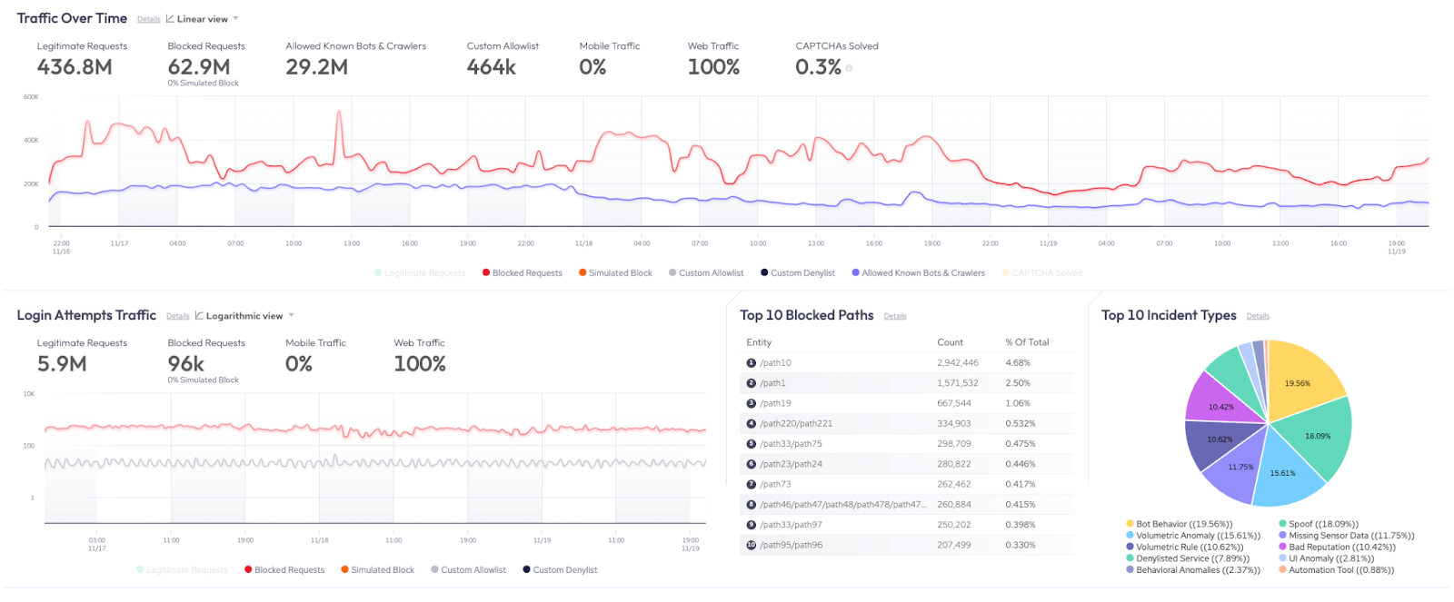Screen dimensions: 1454x602
Task: Open Details link next to Top 10 Incident Types
Action: click(1257, 316)
